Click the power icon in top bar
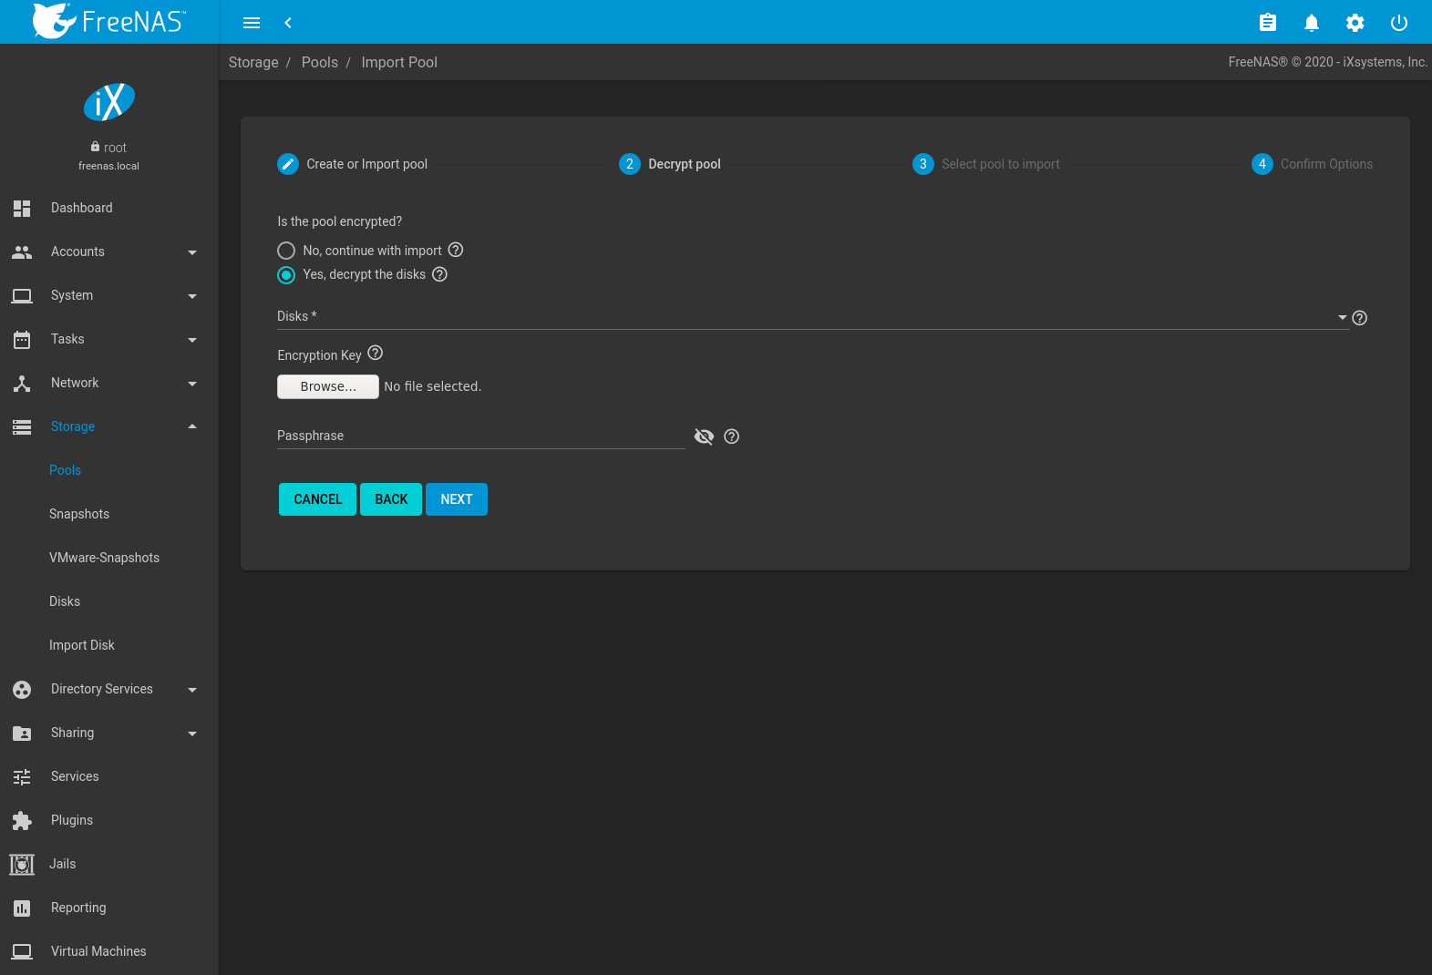 pos(1398,23)
